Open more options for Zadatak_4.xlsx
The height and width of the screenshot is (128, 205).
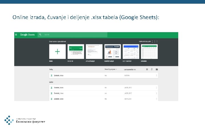[157, 75]
